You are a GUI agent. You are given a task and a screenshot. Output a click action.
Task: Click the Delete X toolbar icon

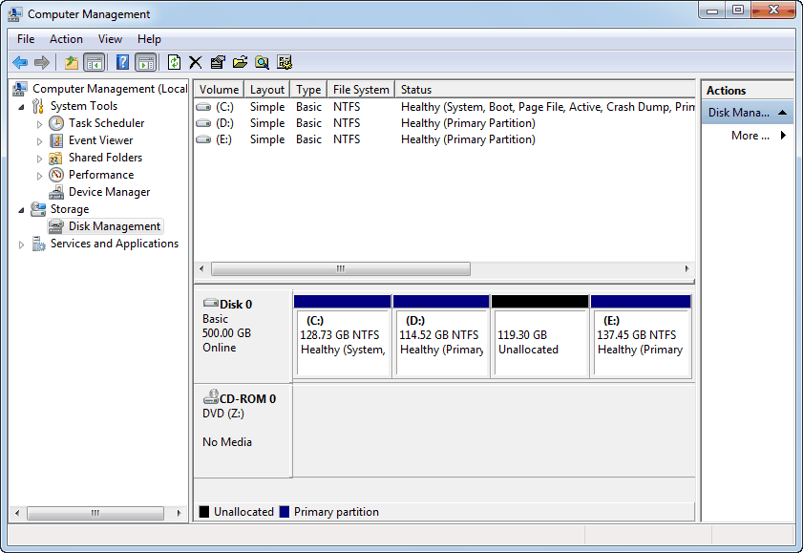(195, 62)
